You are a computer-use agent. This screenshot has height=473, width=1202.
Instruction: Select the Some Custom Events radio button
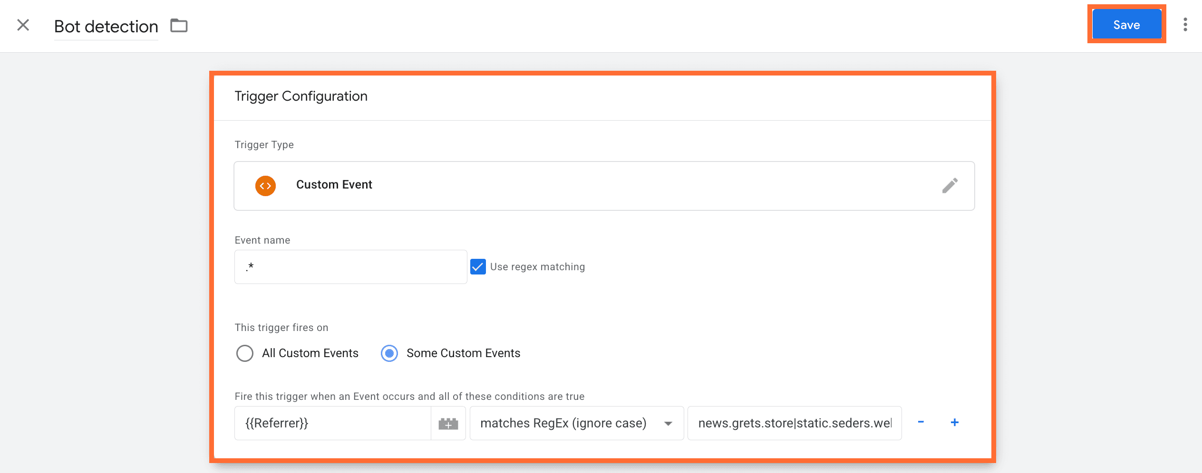pos(389,353)
